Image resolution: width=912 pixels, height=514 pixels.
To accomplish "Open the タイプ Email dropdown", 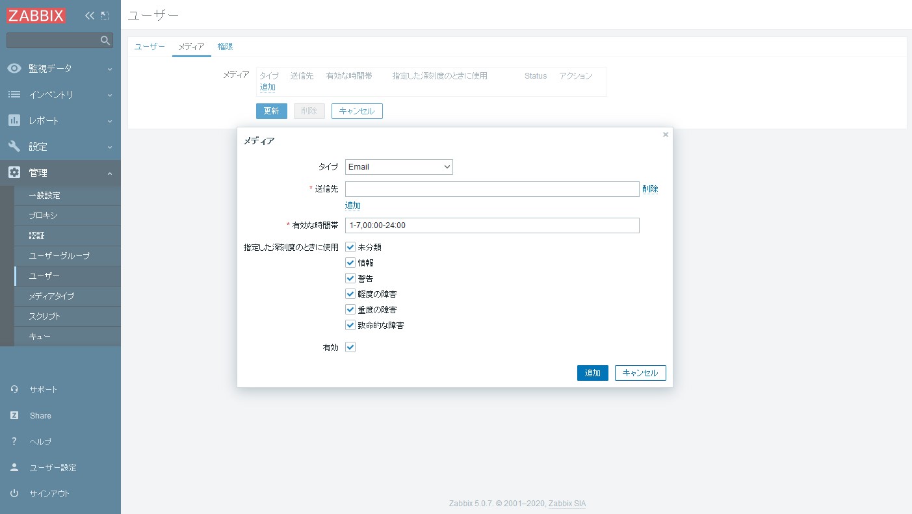I will [399, 167].
